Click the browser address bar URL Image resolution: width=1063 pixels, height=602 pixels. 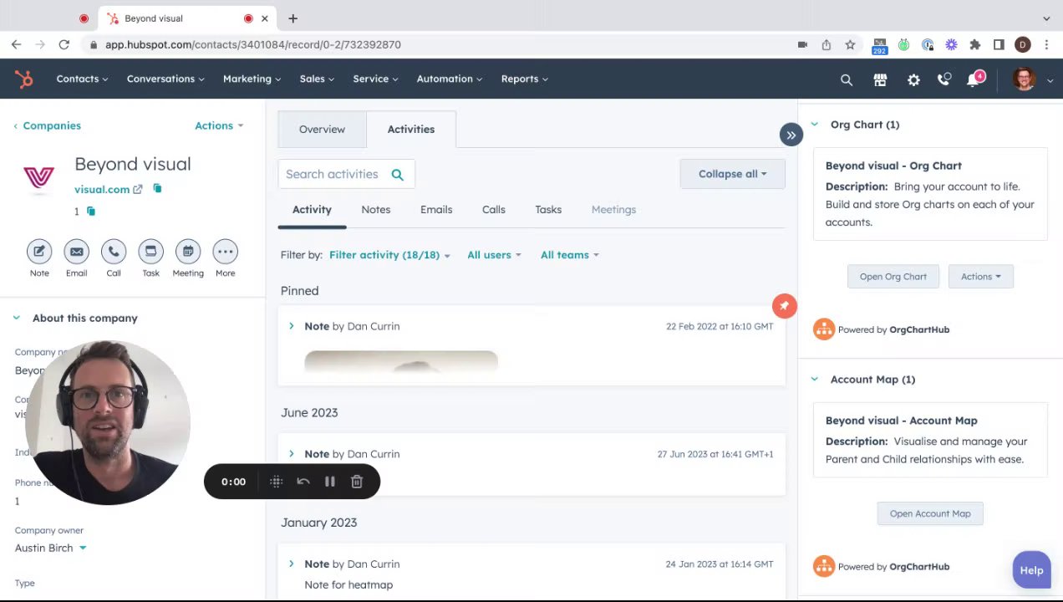253,44
